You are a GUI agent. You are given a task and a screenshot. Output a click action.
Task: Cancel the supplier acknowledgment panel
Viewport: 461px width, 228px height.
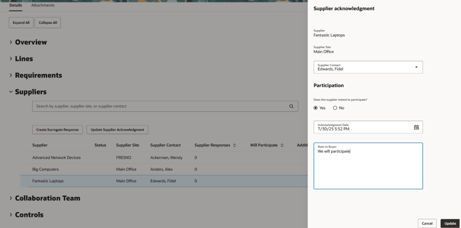click(427, 223)
